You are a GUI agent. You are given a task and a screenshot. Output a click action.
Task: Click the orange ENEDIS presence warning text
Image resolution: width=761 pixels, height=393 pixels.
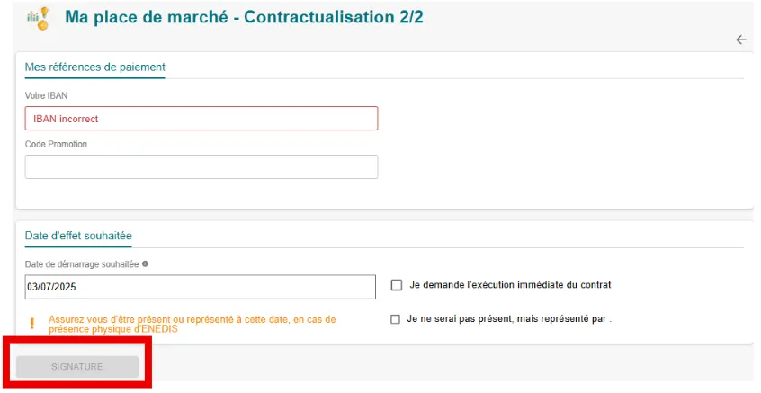192,324
